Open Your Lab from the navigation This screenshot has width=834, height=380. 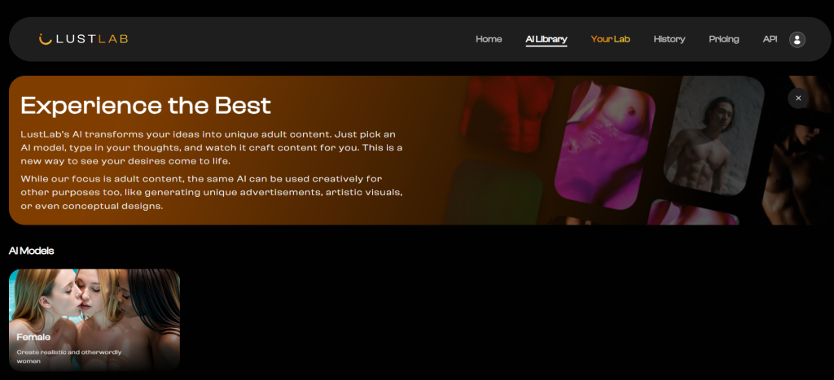[610, 39]
